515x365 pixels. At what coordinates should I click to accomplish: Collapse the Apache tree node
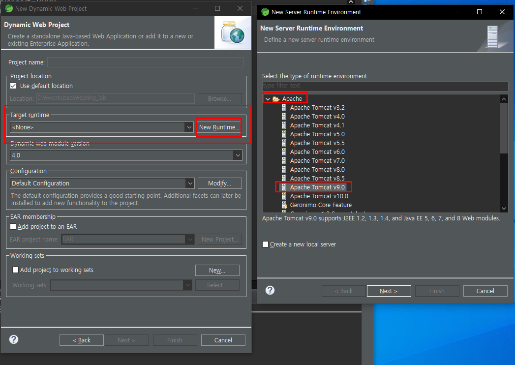point(268,99)
